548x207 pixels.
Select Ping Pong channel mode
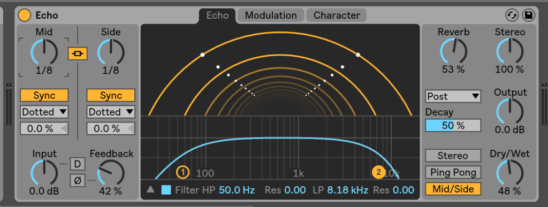click(453, 172)
